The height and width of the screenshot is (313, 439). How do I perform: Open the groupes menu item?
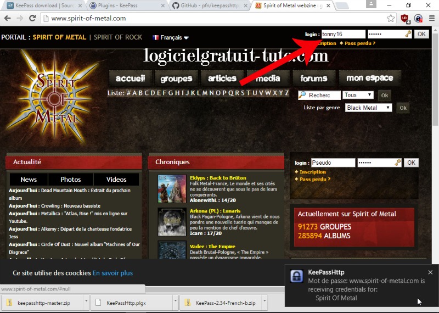176,78
